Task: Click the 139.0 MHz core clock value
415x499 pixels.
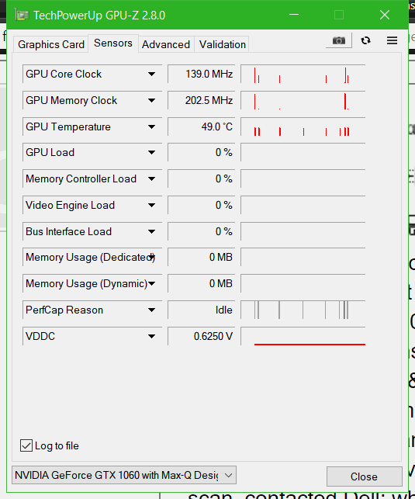Action: click(x=202, y=75)
